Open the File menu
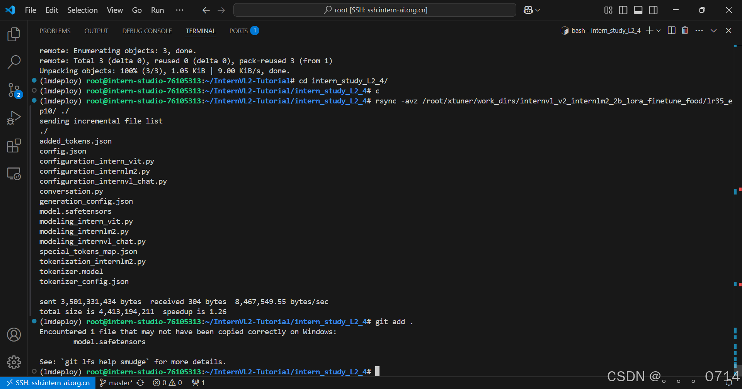742x389 pixels. (x=31, y=10)
